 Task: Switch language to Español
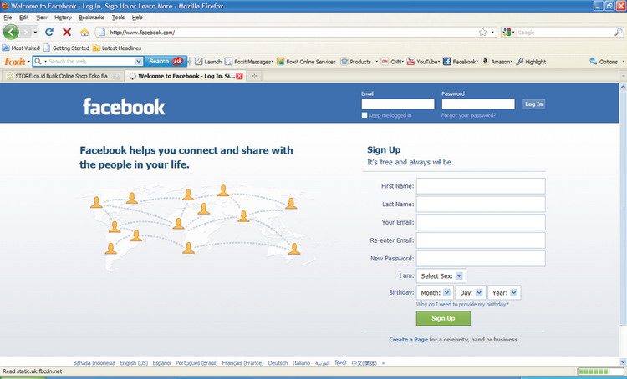(162, 363)
